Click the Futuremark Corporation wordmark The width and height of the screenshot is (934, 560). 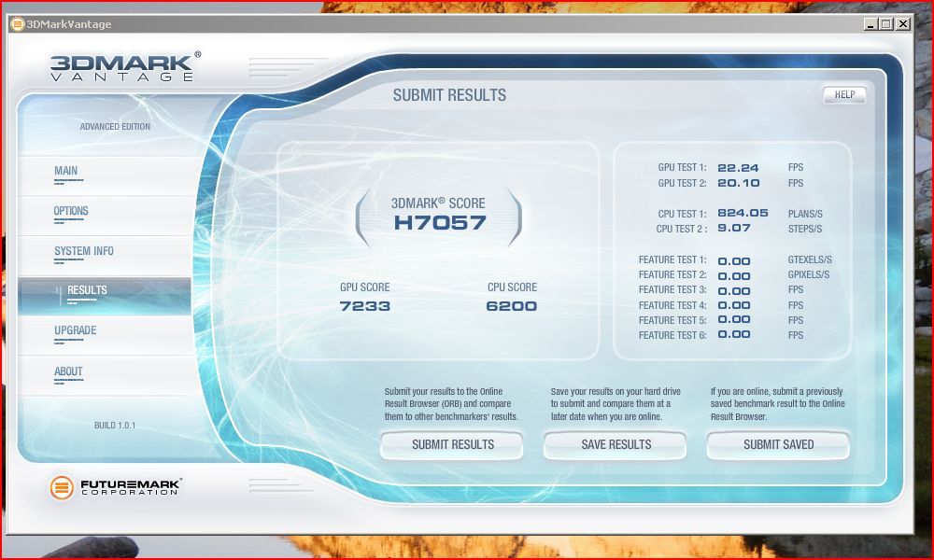[131, 487]
